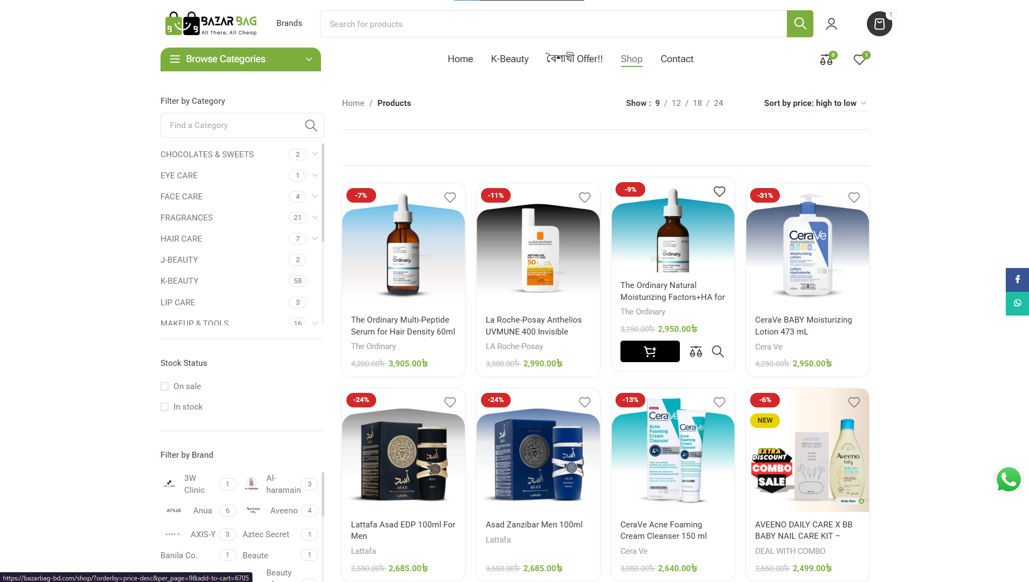Click the 3W Clinic brand logo
The height and width of the screenshot is (582, 1029).
click(170, 484)
